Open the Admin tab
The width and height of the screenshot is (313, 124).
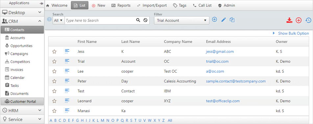[x=227, y=6]
